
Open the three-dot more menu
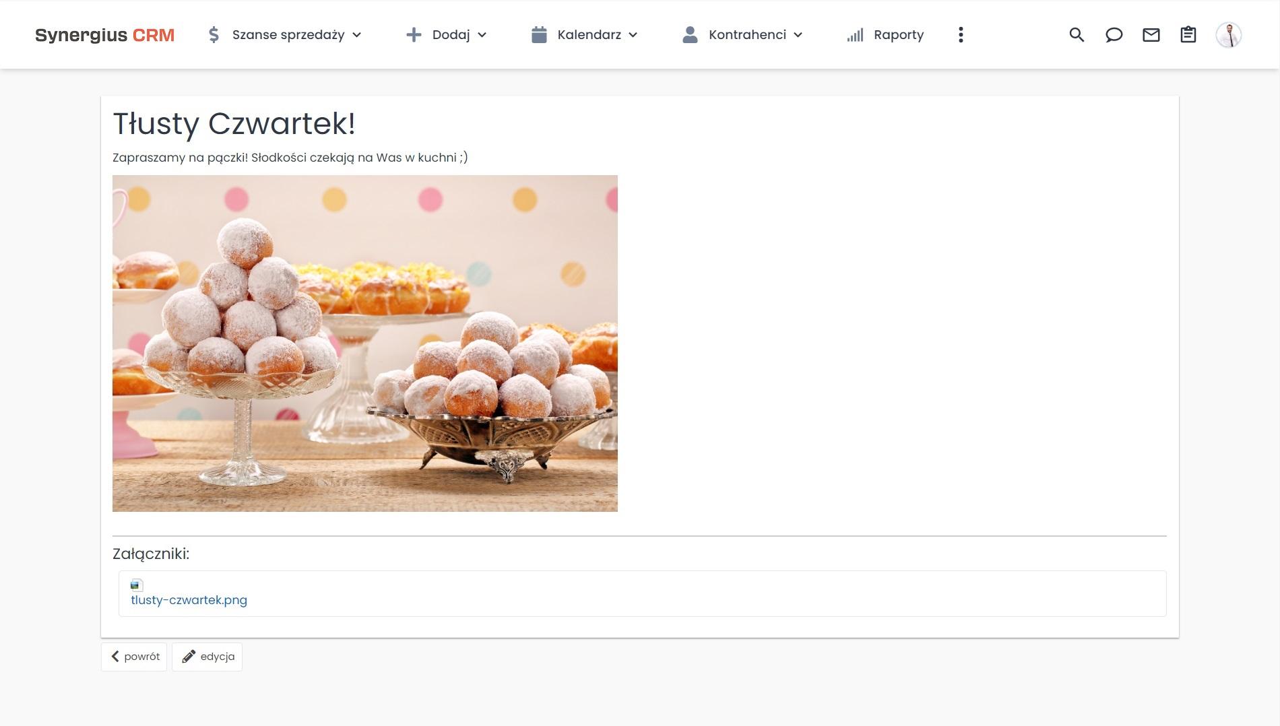961,35
